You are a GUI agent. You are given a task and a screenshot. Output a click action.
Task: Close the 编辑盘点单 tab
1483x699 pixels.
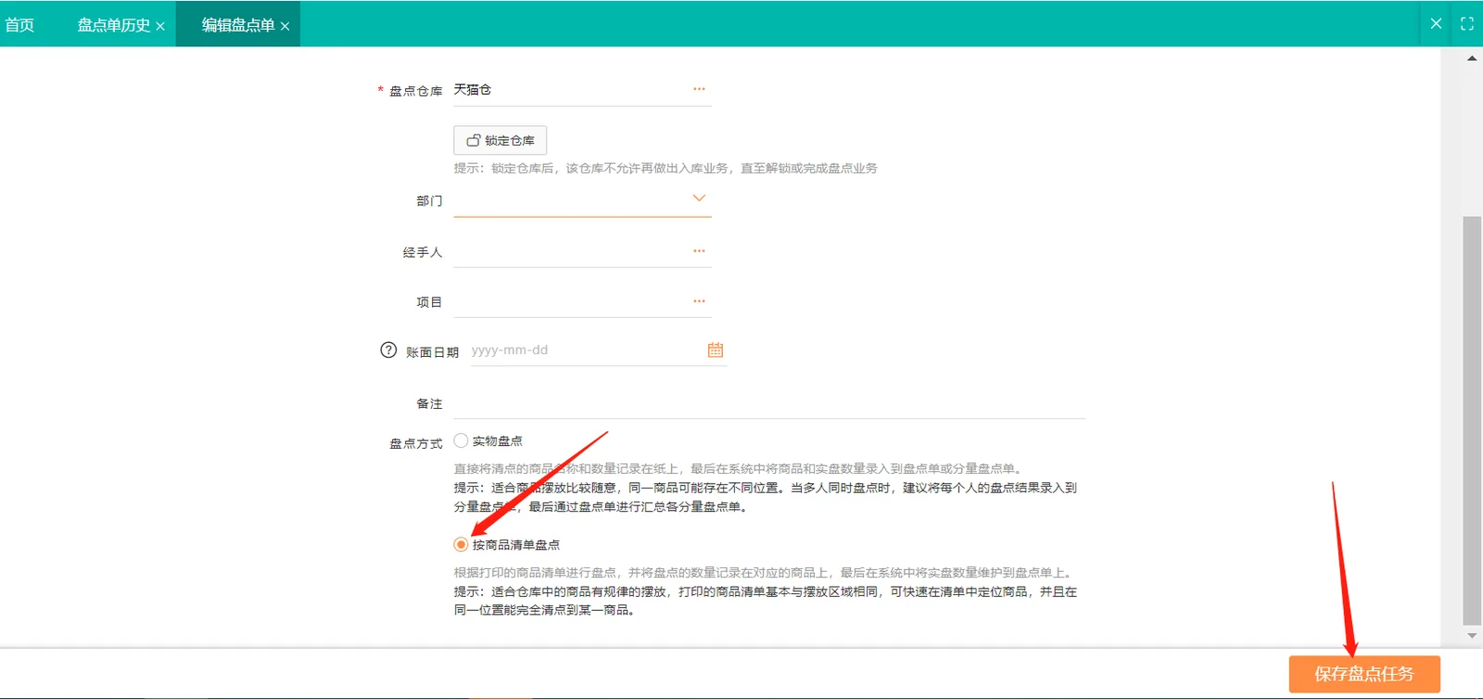tap(285, 26)
